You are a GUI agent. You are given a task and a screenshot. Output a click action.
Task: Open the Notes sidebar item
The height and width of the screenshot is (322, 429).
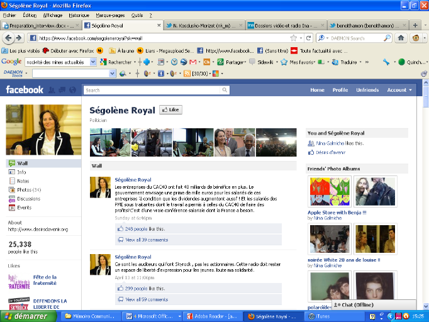pos(23,180)
